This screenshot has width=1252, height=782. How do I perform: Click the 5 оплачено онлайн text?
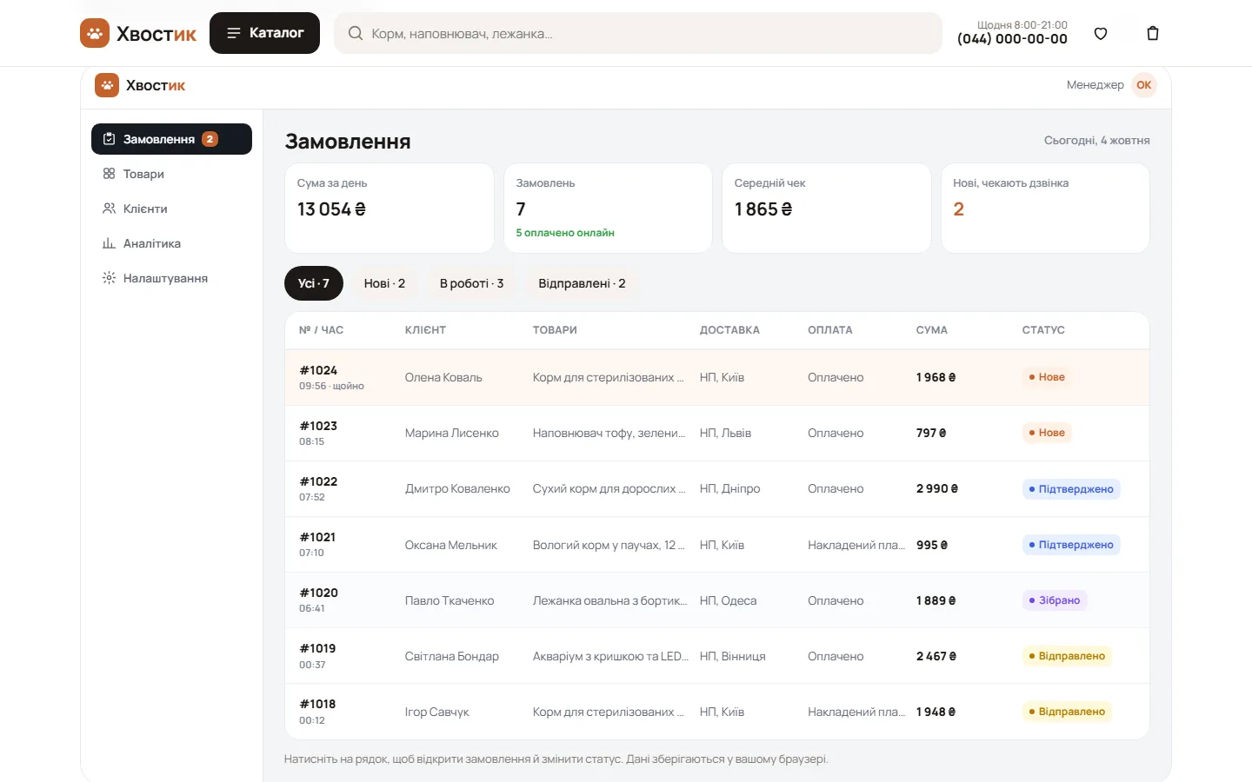click(565, 233)
